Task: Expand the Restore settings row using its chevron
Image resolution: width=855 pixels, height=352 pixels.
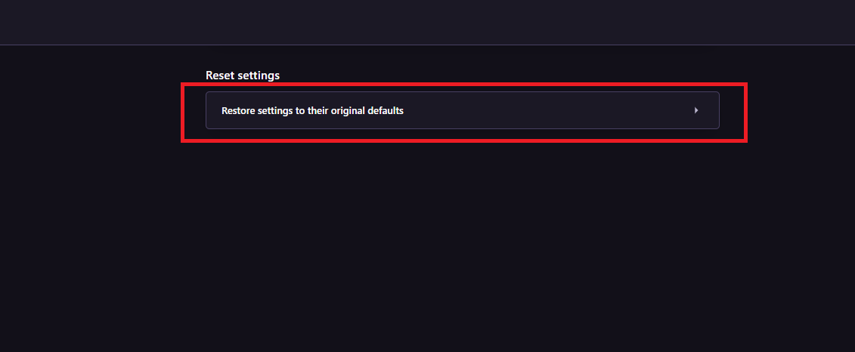Action: [695, 110]
